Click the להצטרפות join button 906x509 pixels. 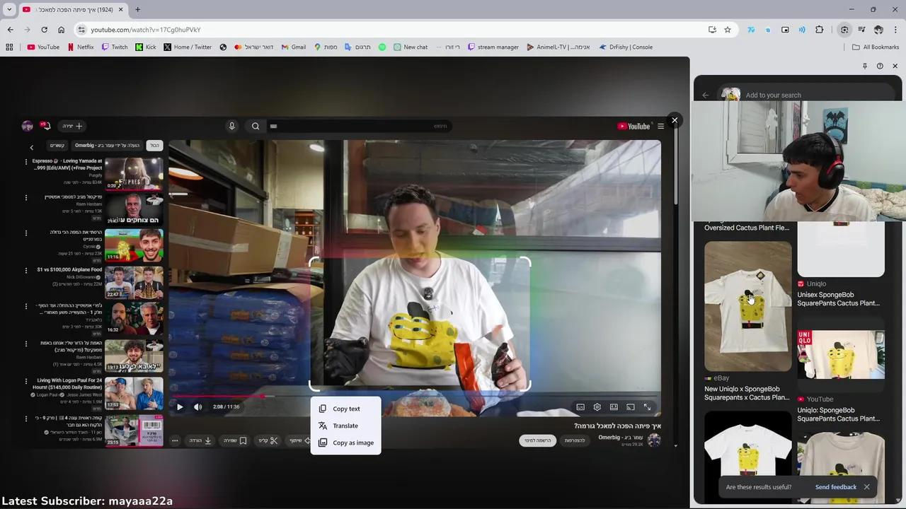point(575,440)
